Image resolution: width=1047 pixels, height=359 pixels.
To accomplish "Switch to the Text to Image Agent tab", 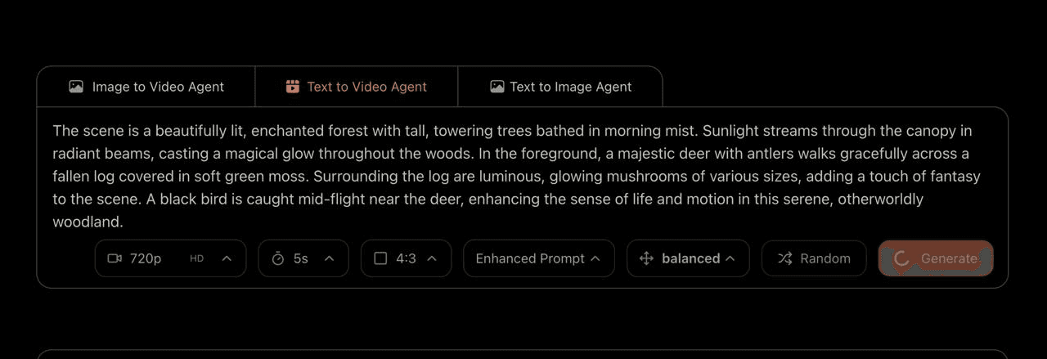I will click(560, 87).
